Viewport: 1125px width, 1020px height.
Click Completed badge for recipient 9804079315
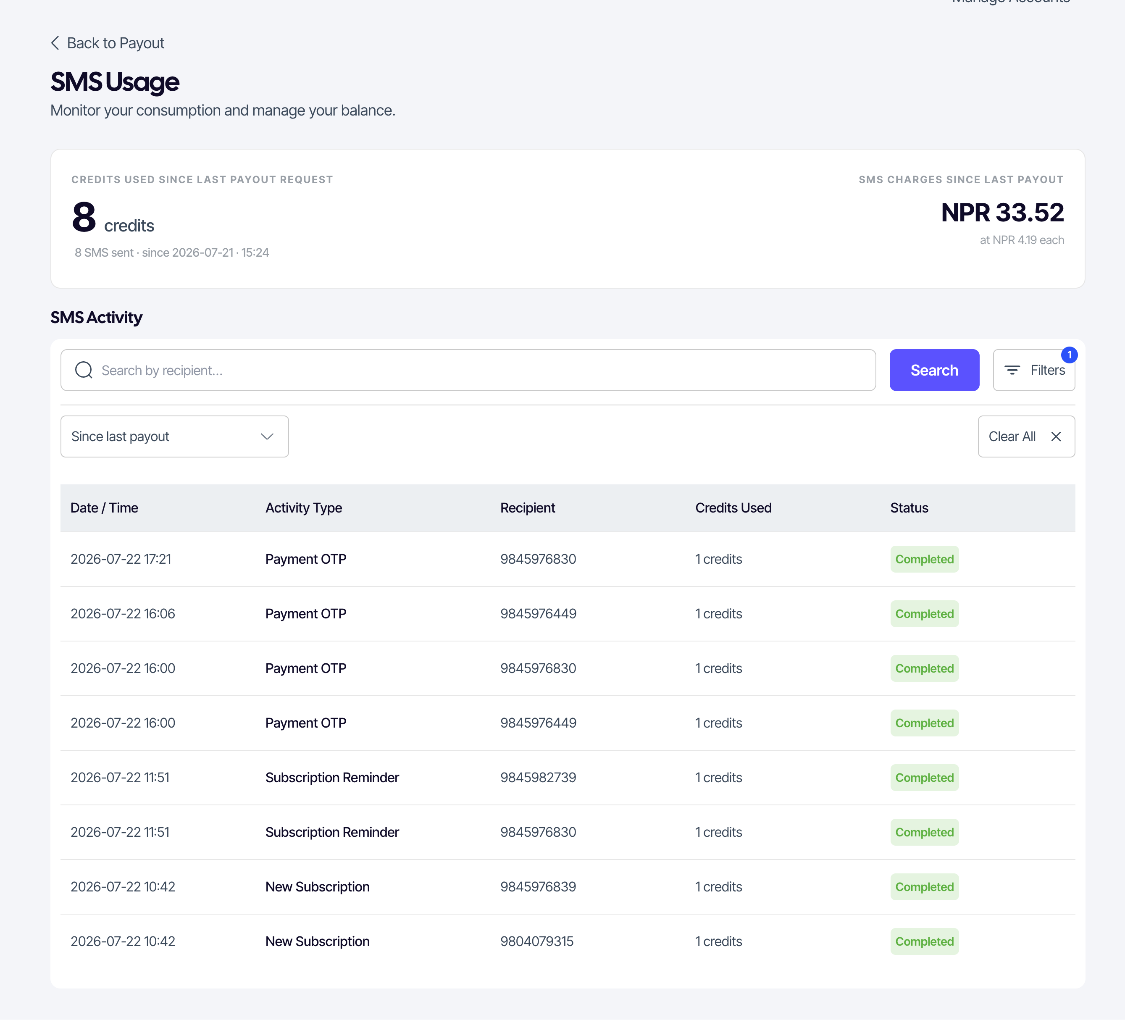924,941
